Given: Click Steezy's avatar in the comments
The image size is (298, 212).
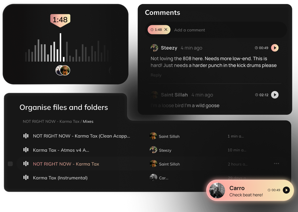Looking at the screenshot, I should click(x=154, y=48).
